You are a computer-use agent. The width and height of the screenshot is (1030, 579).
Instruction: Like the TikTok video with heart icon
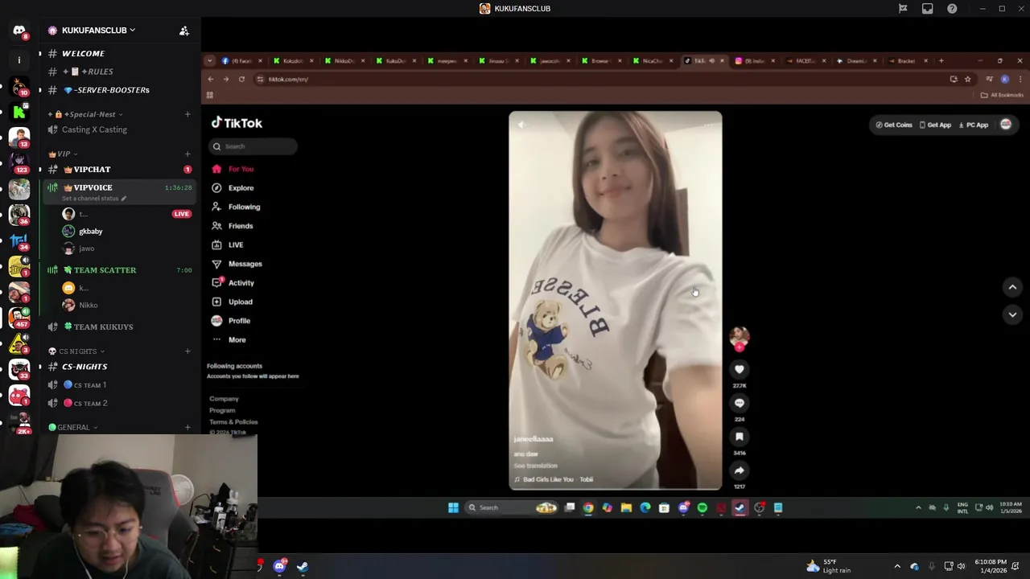[x=740, y=369]
